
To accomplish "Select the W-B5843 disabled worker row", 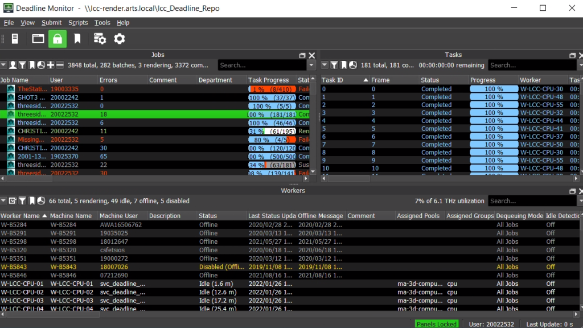I will 290,267.
